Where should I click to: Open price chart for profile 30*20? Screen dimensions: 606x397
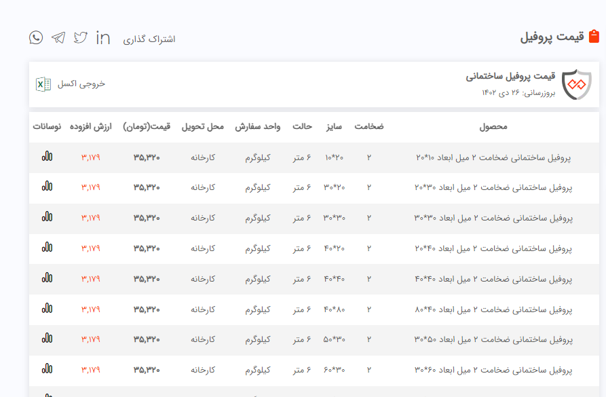(47, 186)
